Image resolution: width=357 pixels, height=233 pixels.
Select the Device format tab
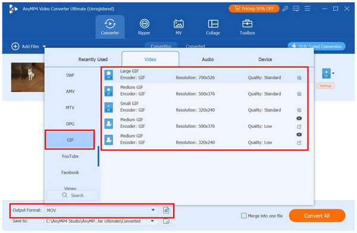pos(265,59)
